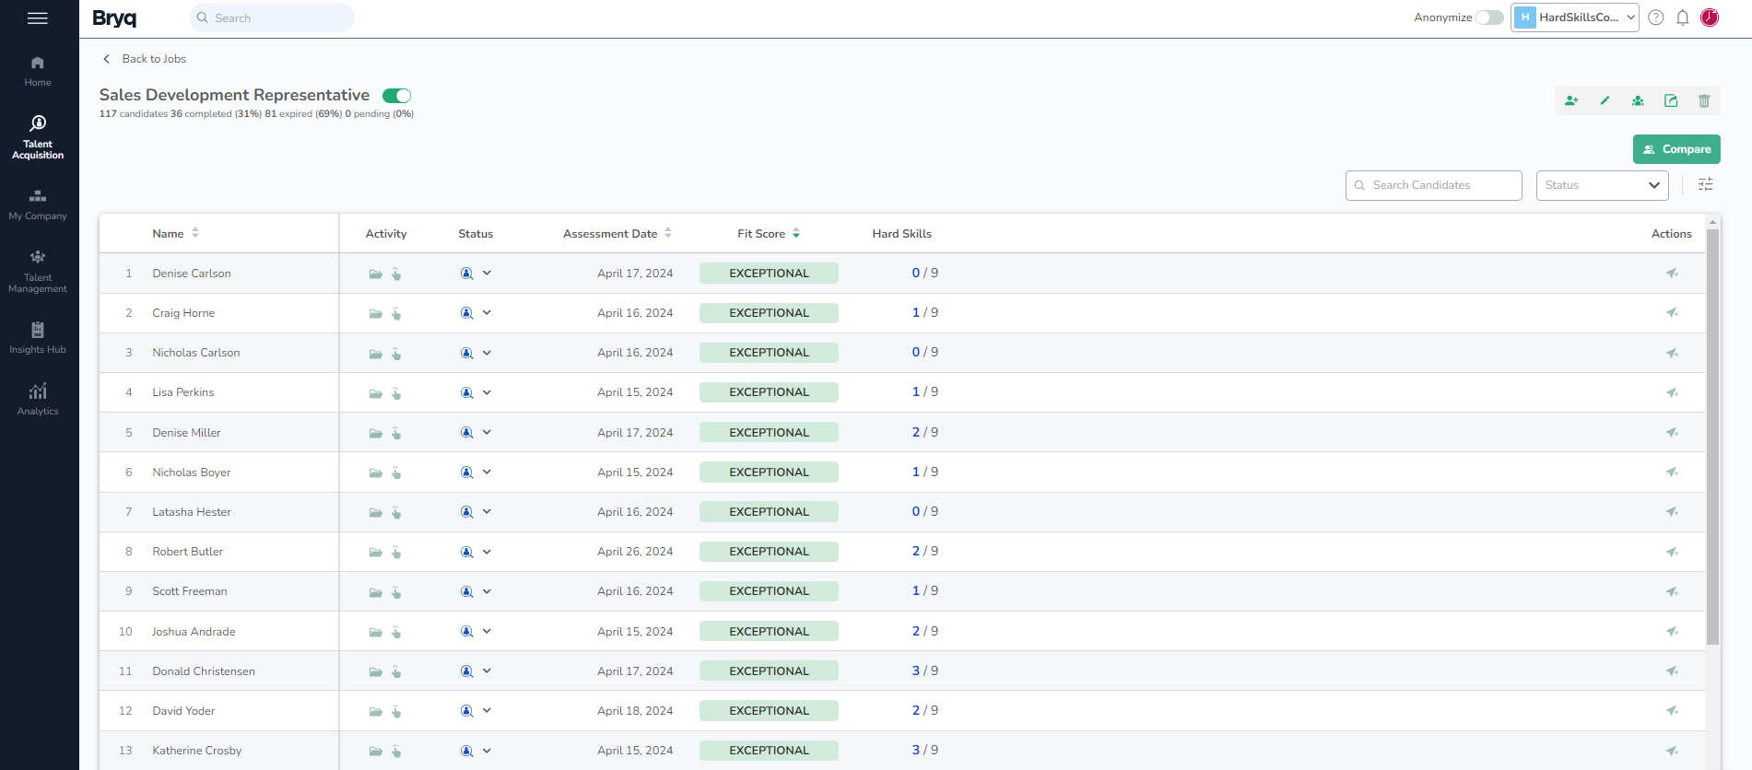This screenshot has height=770, width=1752.
Task: Expand status chevron for Lisa Perkins
Action: point(487,392)
